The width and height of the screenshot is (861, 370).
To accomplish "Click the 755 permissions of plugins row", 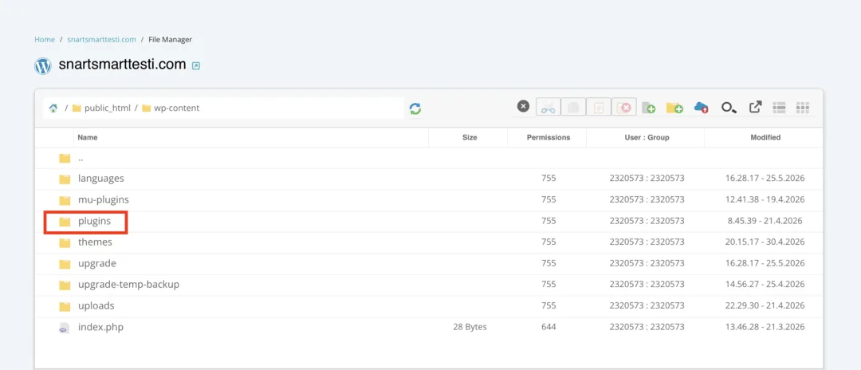I will coord(548,221).
